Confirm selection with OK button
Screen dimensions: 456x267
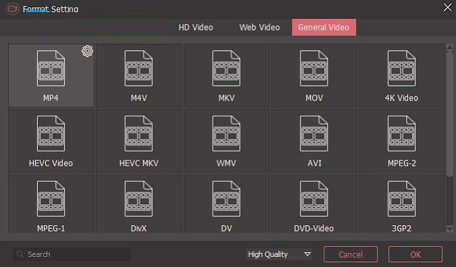coord(415,254)
